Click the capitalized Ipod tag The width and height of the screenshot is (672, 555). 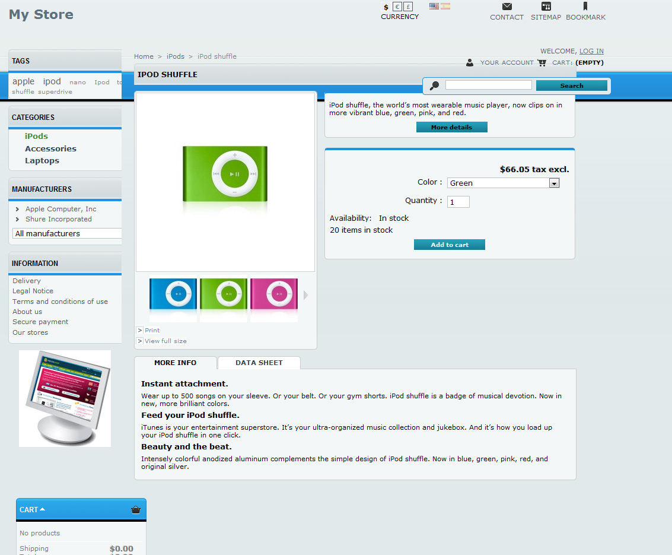tap(102, 83)
